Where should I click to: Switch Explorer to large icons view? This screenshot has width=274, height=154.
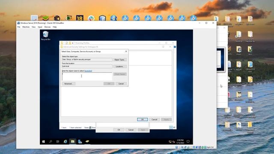[x=174, y=127]
